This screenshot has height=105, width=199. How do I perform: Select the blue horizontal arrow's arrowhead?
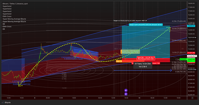click(x=171, y=70)
